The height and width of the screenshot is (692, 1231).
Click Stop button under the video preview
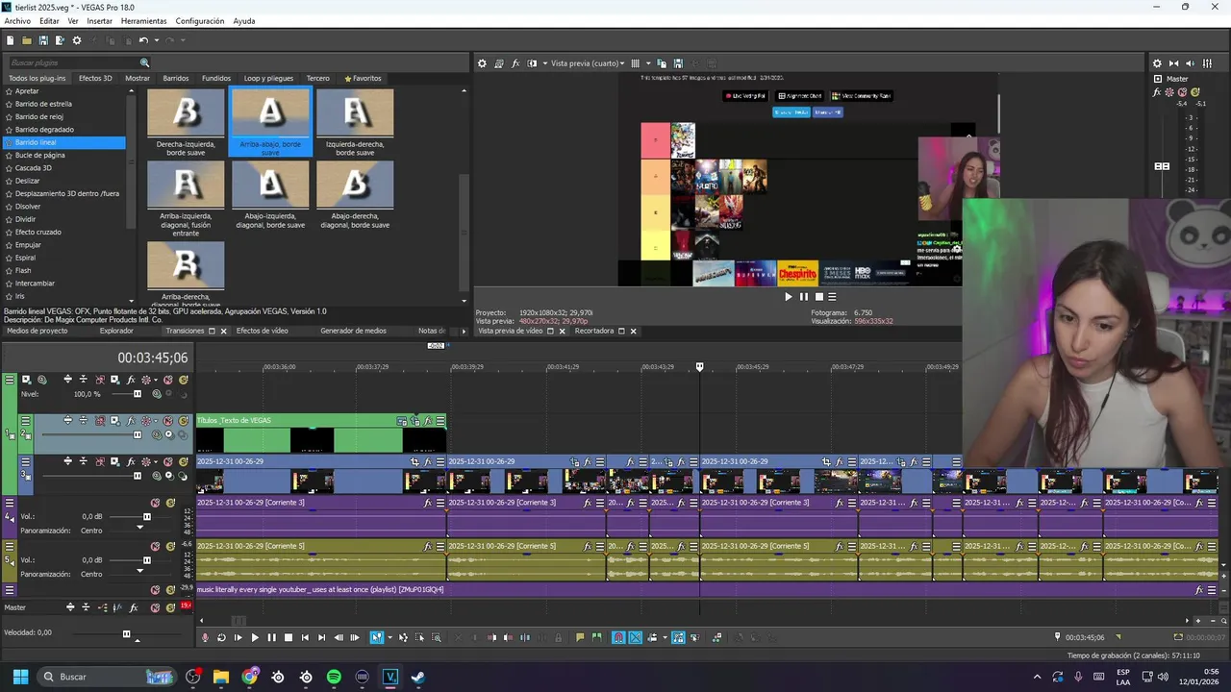point(819,297)
